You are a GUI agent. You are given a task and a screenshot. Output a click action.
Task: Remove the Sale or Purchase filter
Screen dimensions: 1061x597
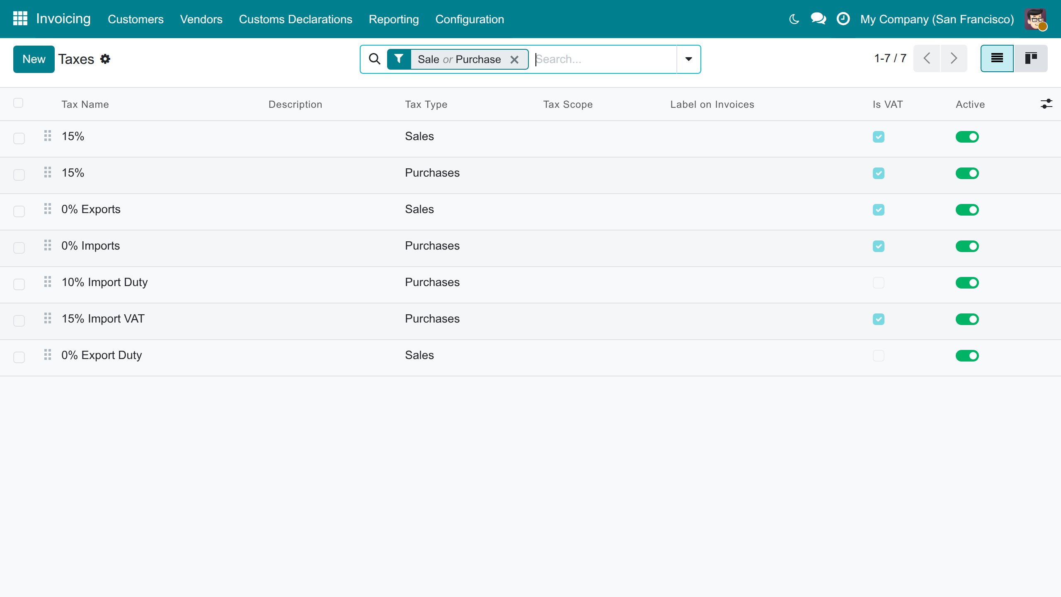tap(514, 59)
